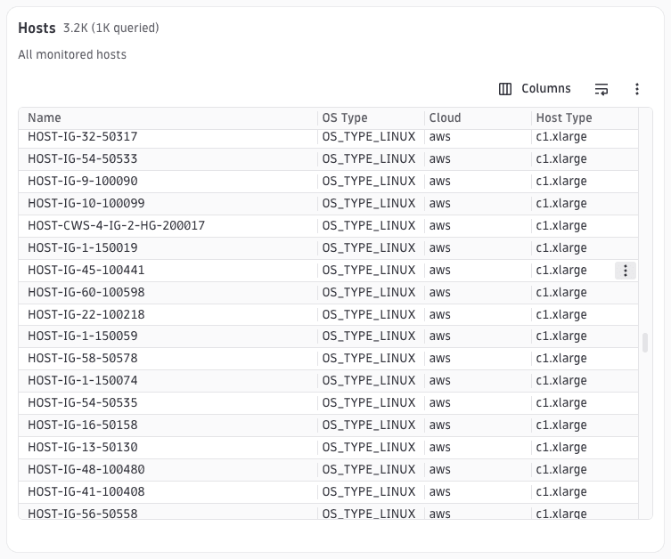Image resolution: width=671 pixels, height=559 pixels.
Task: Toggle line wrap icon in table toolbar
Action: coord(601,89)
